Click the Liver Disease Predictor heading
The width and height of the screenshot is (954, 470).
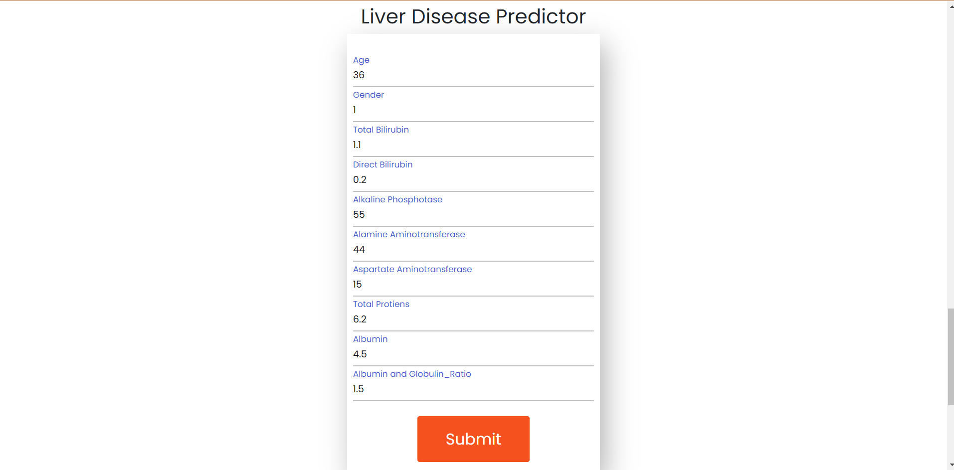pyautogui.click(x=473, y=16)
